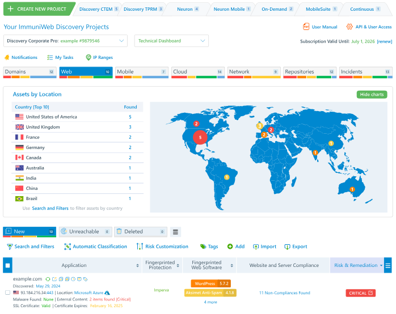Click the Search and Filters funnel icon

tap(10, 247)
